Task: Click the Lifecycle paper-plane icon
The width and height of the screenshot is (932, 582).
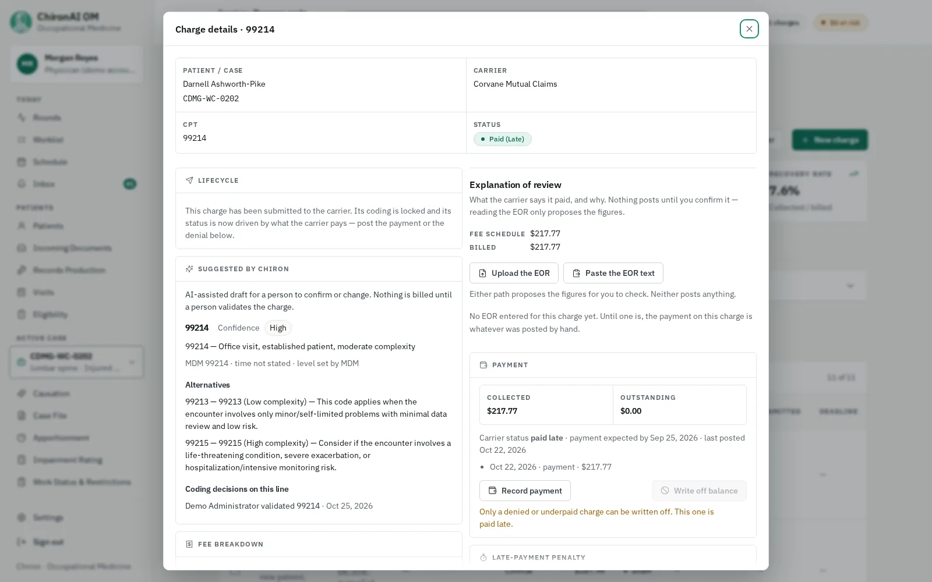Action: [189, 180]
